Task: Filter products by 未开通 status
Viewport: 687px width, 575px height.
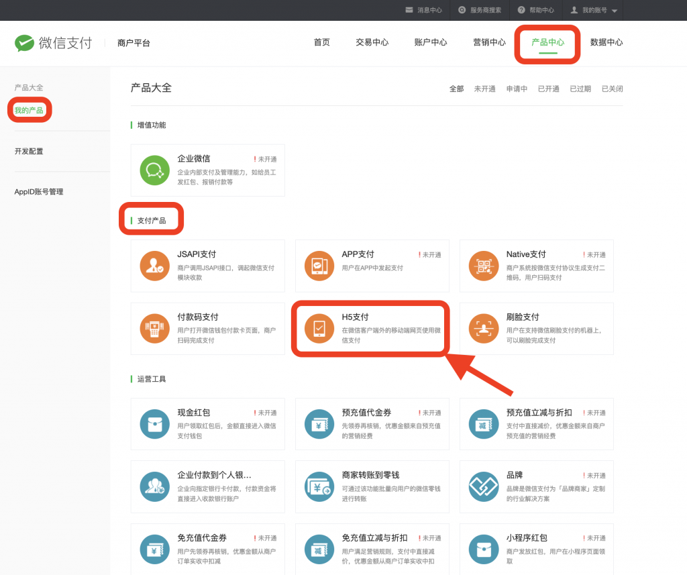Action: coord(484,88)
